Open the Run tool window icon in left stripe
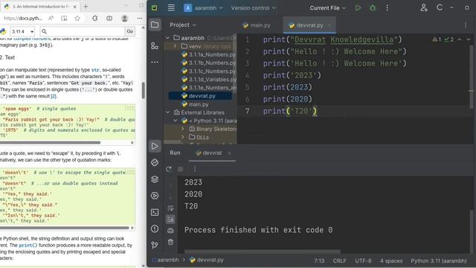Viewport: 476px width, 268px height. [x=155, y=146]
